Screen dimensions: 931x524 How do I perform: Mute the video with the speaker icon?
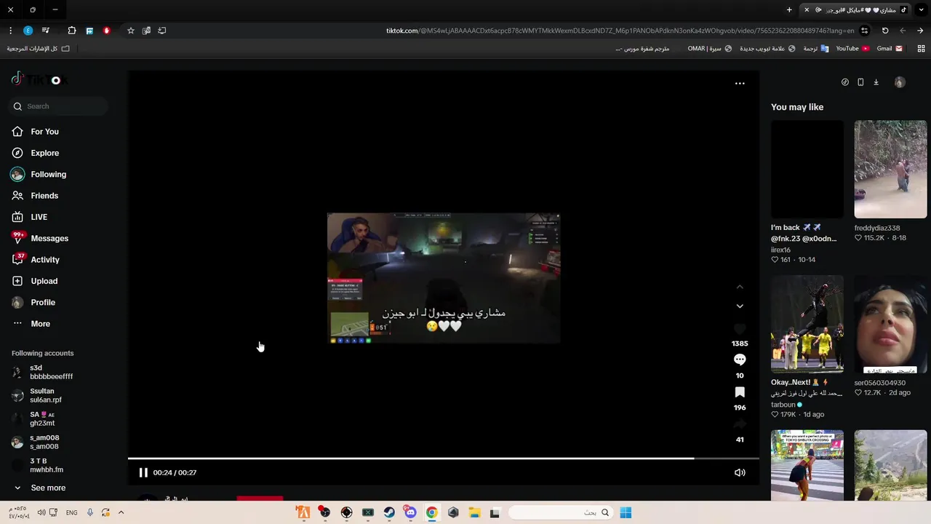pyautogui.click(x=740, y=472)
